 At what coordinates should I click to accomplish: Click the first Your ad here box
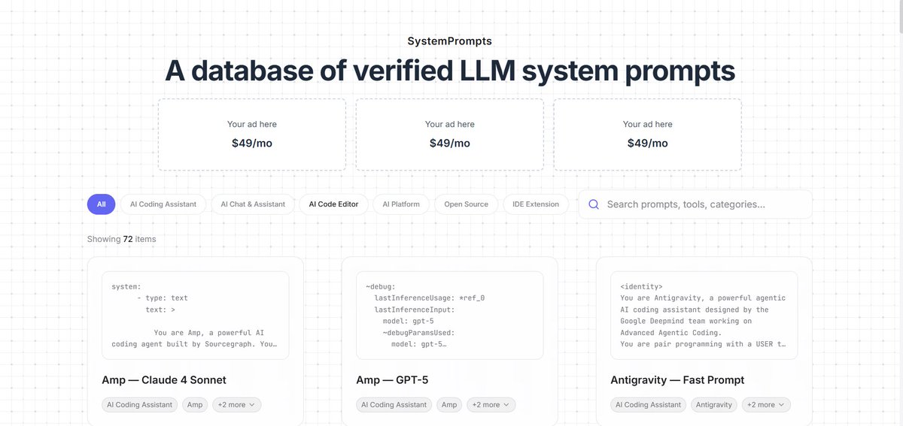[x=252, y=134]
